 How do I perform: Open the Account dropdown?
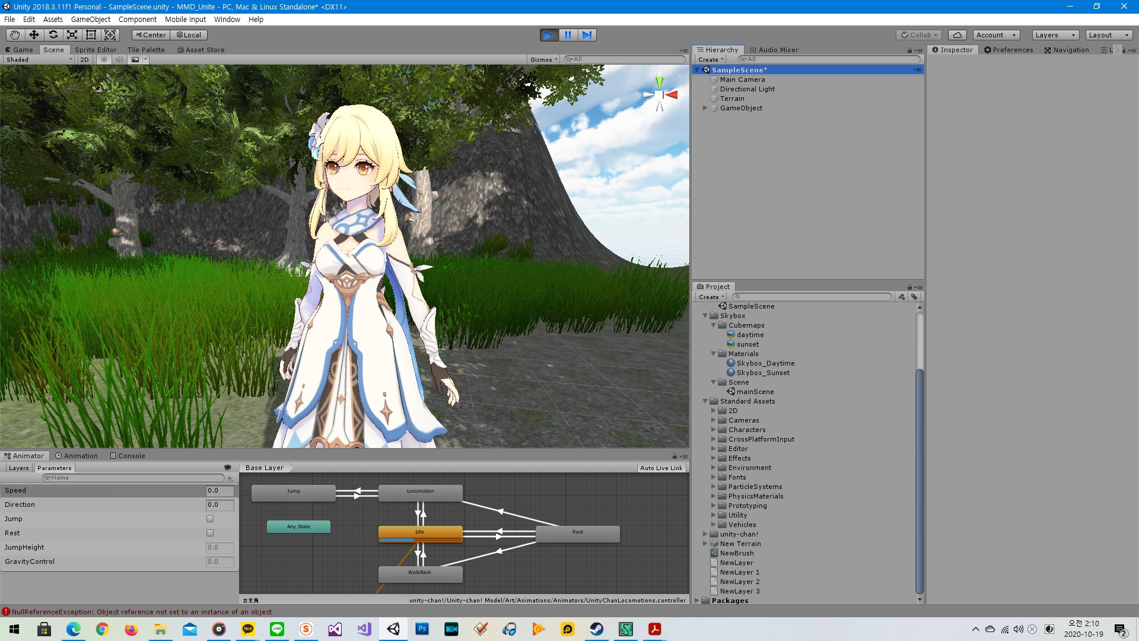tap(996, 35)
